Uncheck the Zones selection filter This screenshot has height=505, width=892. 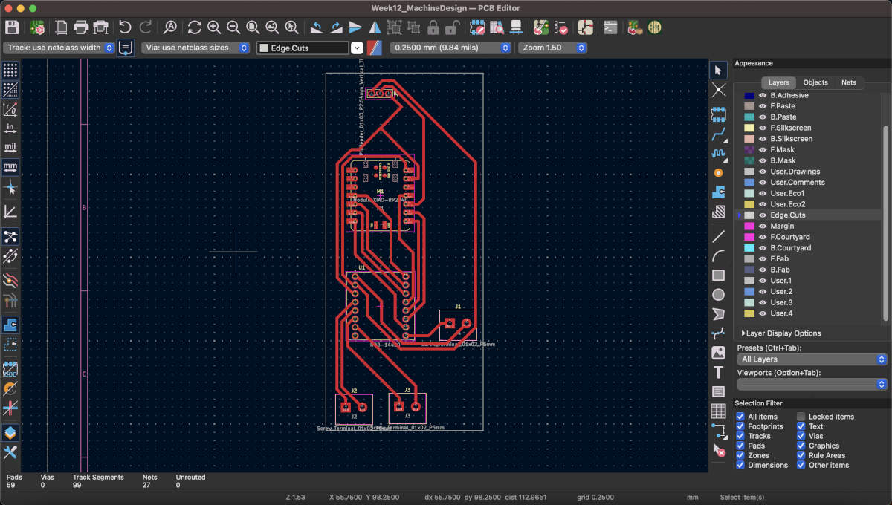(x=740, y=455)
